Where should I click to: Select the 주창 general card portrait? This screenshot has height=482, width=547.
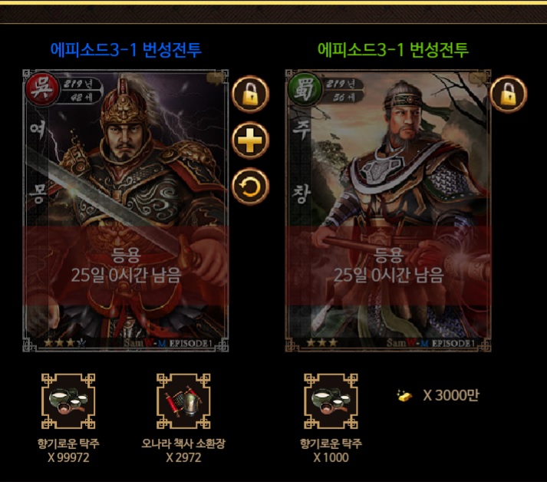pyautogui.click(x=388, y=211)
